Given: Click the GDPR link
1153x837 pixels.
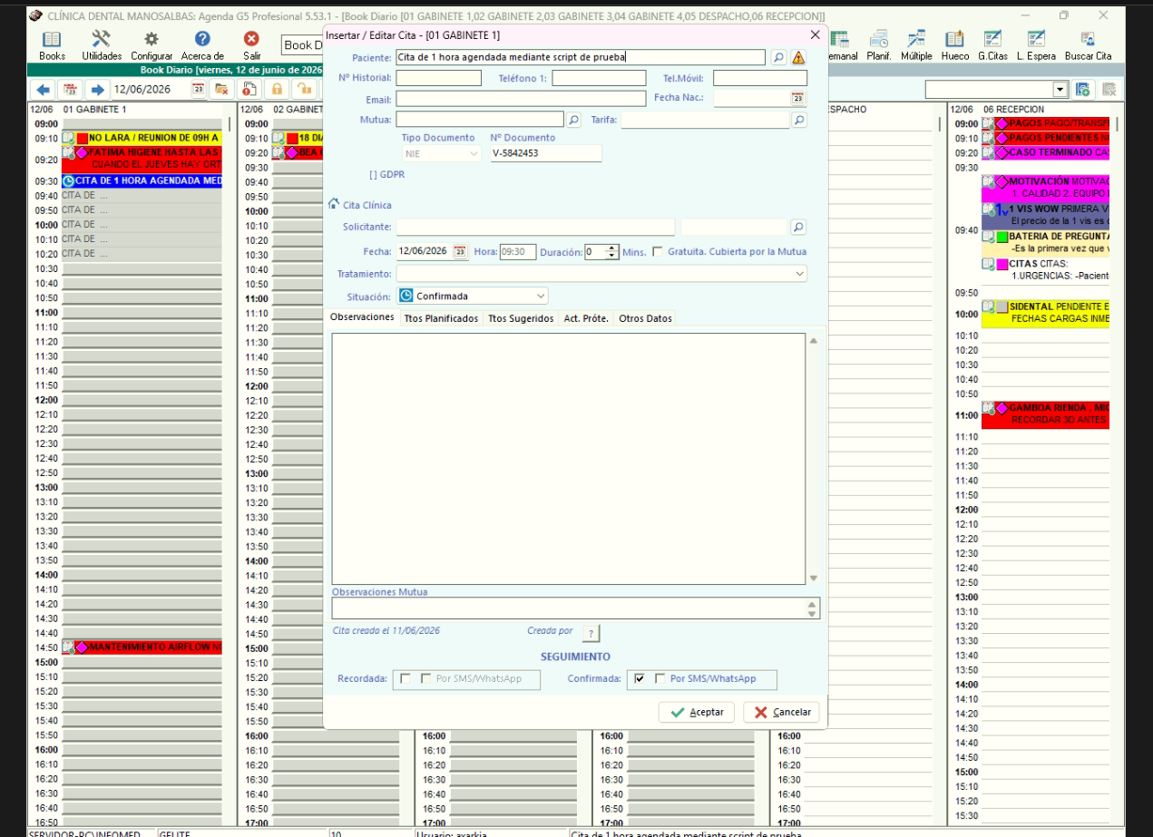Looking at the screenshot, I should tap(387, 174).
